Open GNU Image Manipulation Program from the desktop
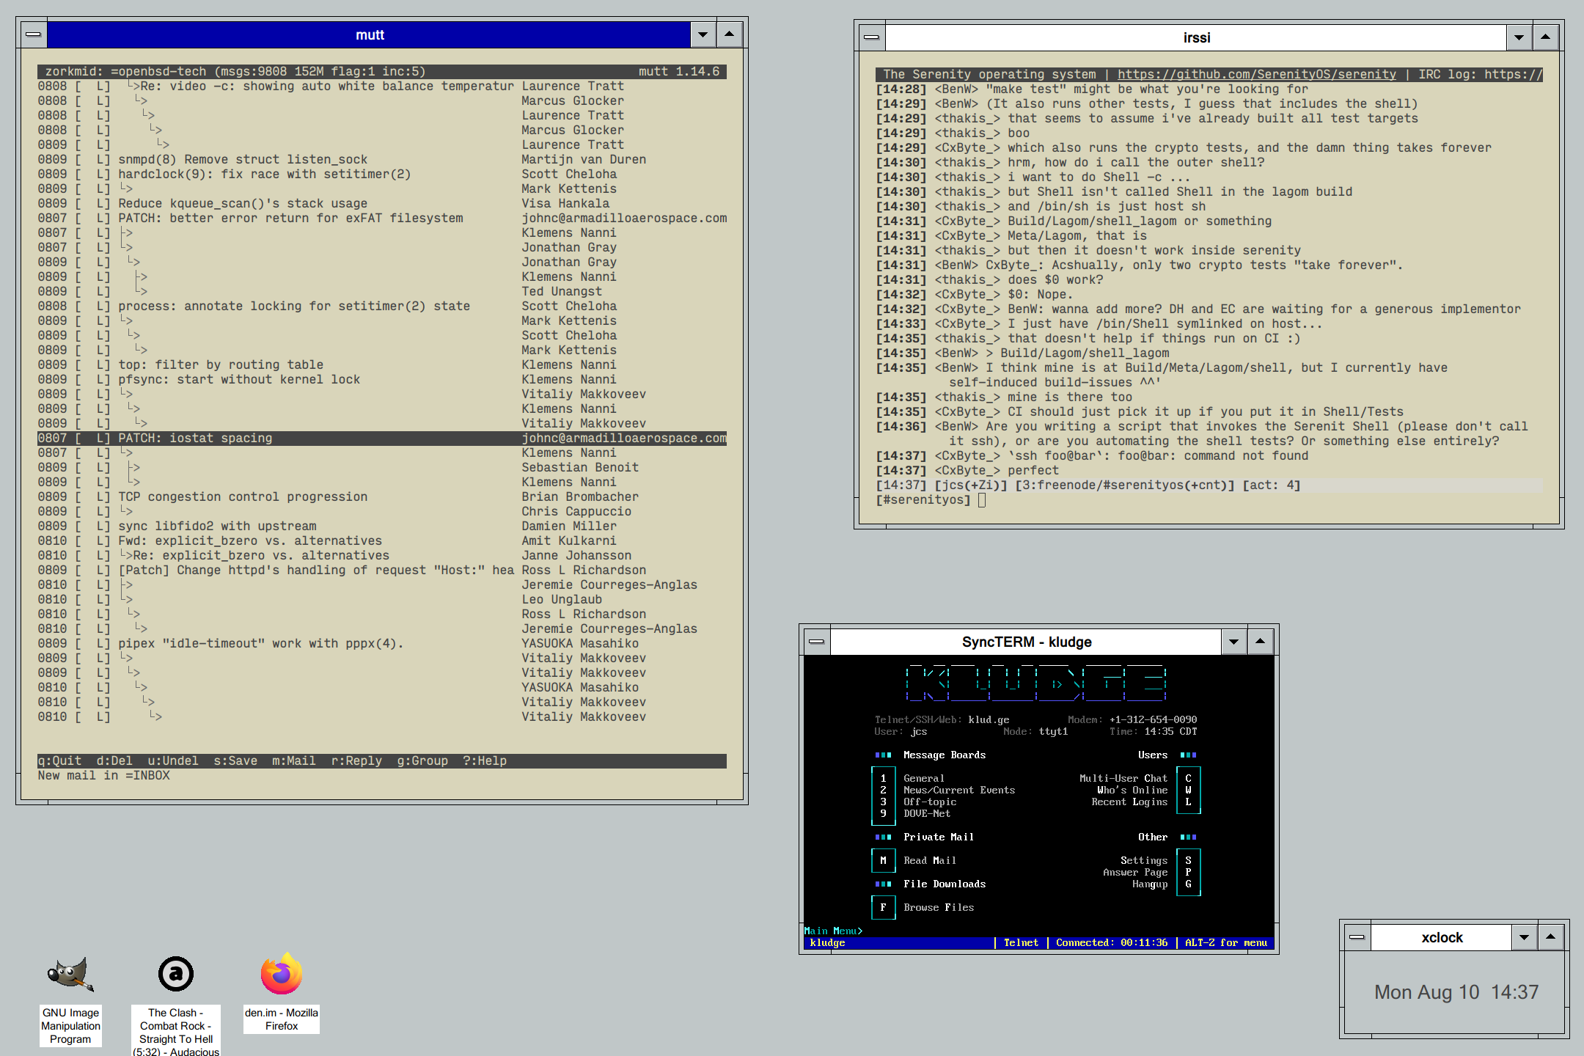Viewport: 1584px width, 1056px height. click(x=70, y=975)
